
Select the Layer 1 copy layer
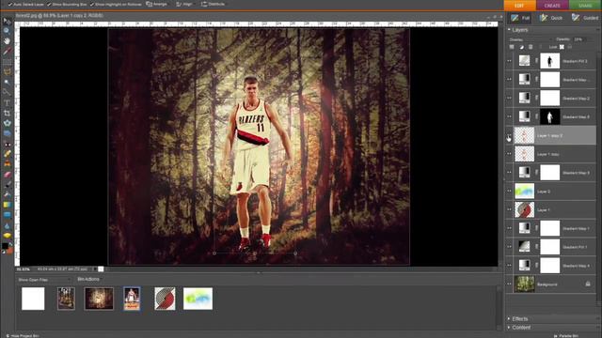coord(555,154)
